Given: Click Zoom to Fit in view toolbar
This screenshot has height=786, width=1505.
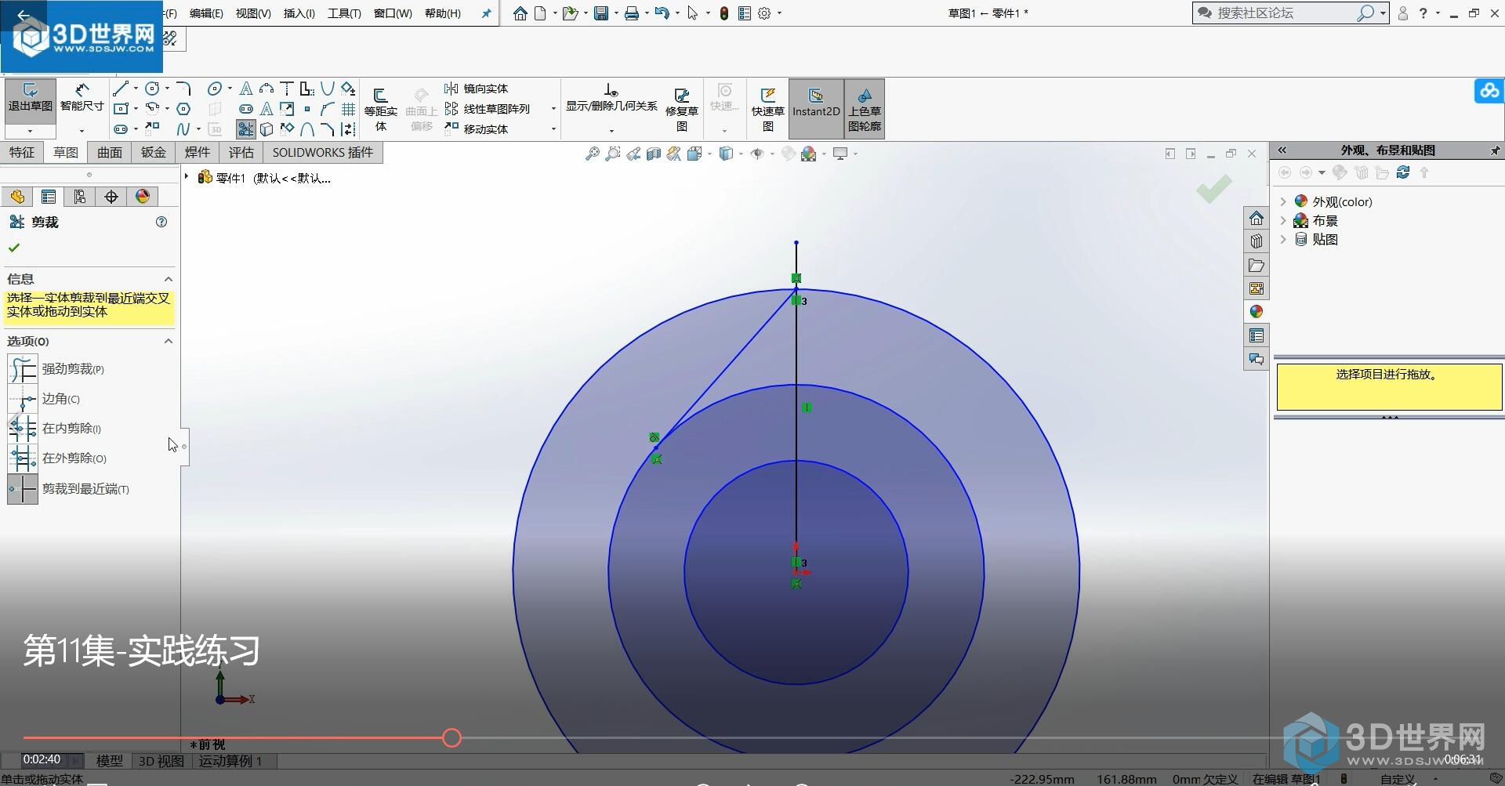Looking at the screenshot, I should click(592, 154).
